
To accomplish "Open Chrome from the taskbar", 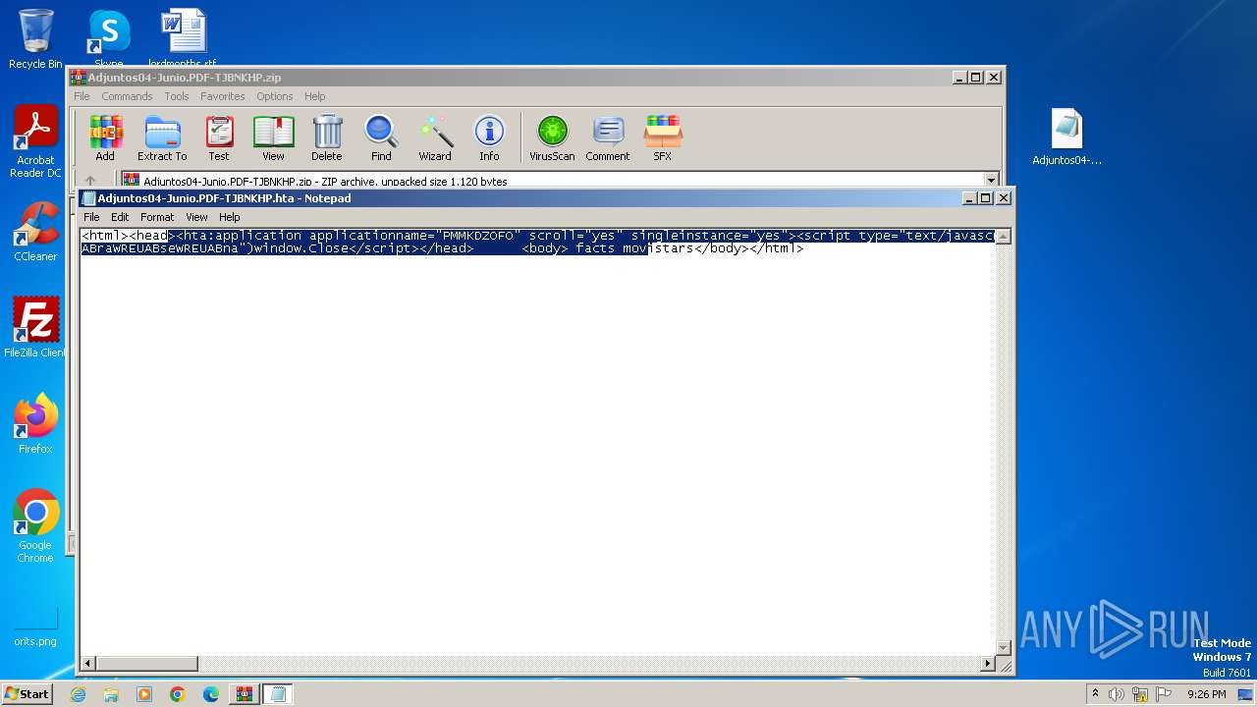I will click(x=178, y=694).
